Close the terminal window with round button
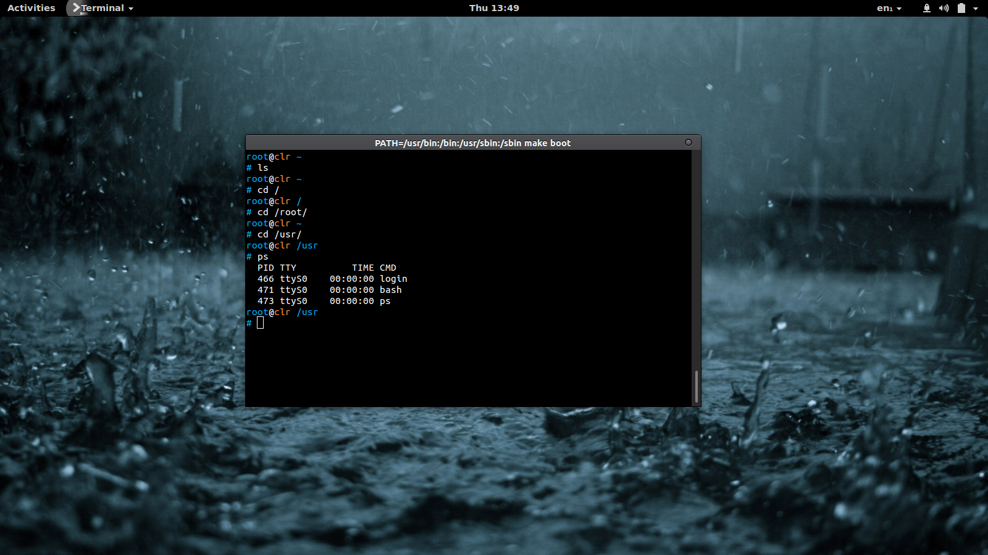Viewport: 988px width, 555px height. pos(688,142)
